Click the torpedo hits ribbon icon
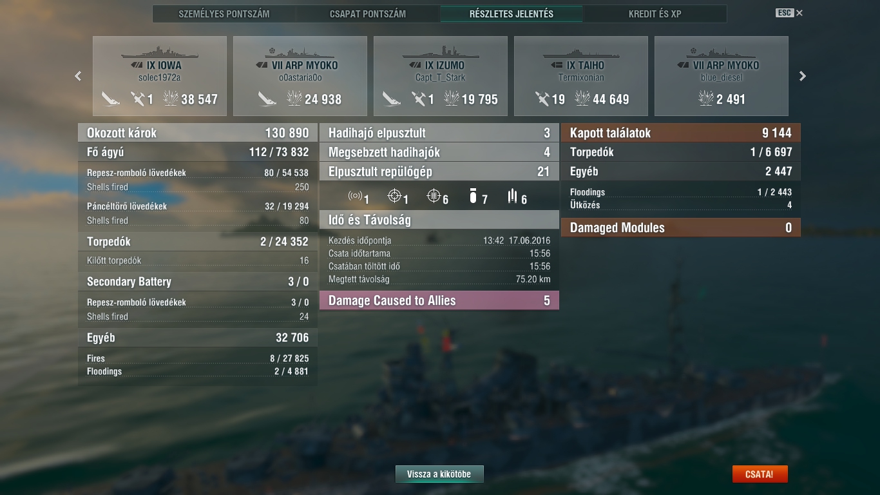This screenshot has height=495, width=880. (513, 197)
